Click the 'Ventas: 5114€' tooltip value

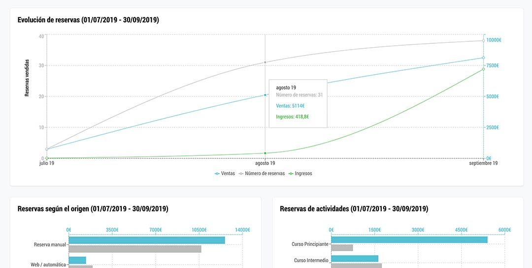click(x=290, y=106)
